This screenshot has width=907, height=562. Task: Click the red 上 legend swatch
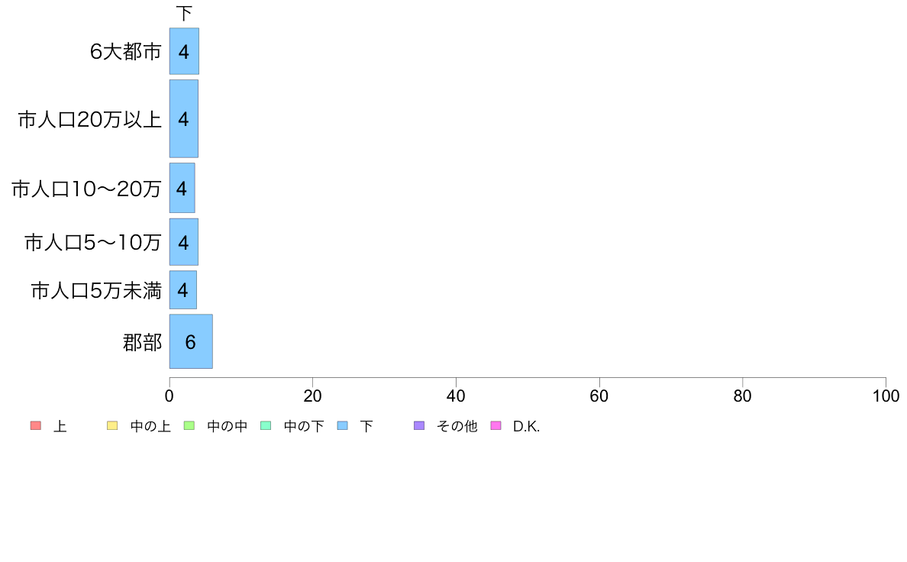(x=36, y=425)
